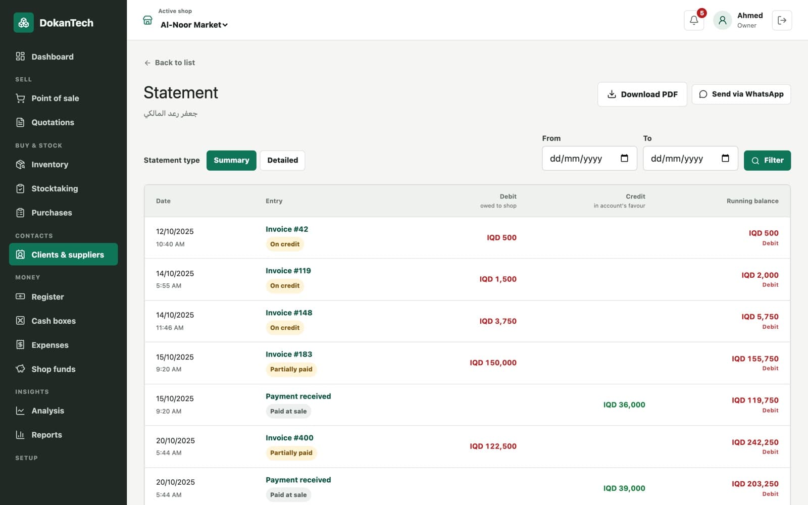Click the To date input field
Viewport: 808px width, 505px height.
click(690, 159)
